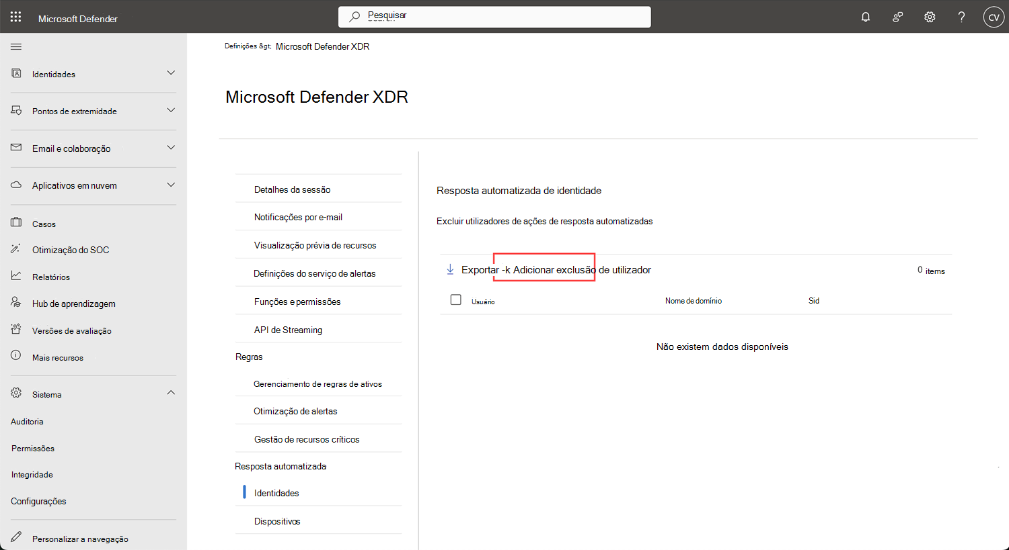Open Casos in the sidebar
Image resolution: width=1009 pixels, height=550 pixels.
[x=44, y=224]
